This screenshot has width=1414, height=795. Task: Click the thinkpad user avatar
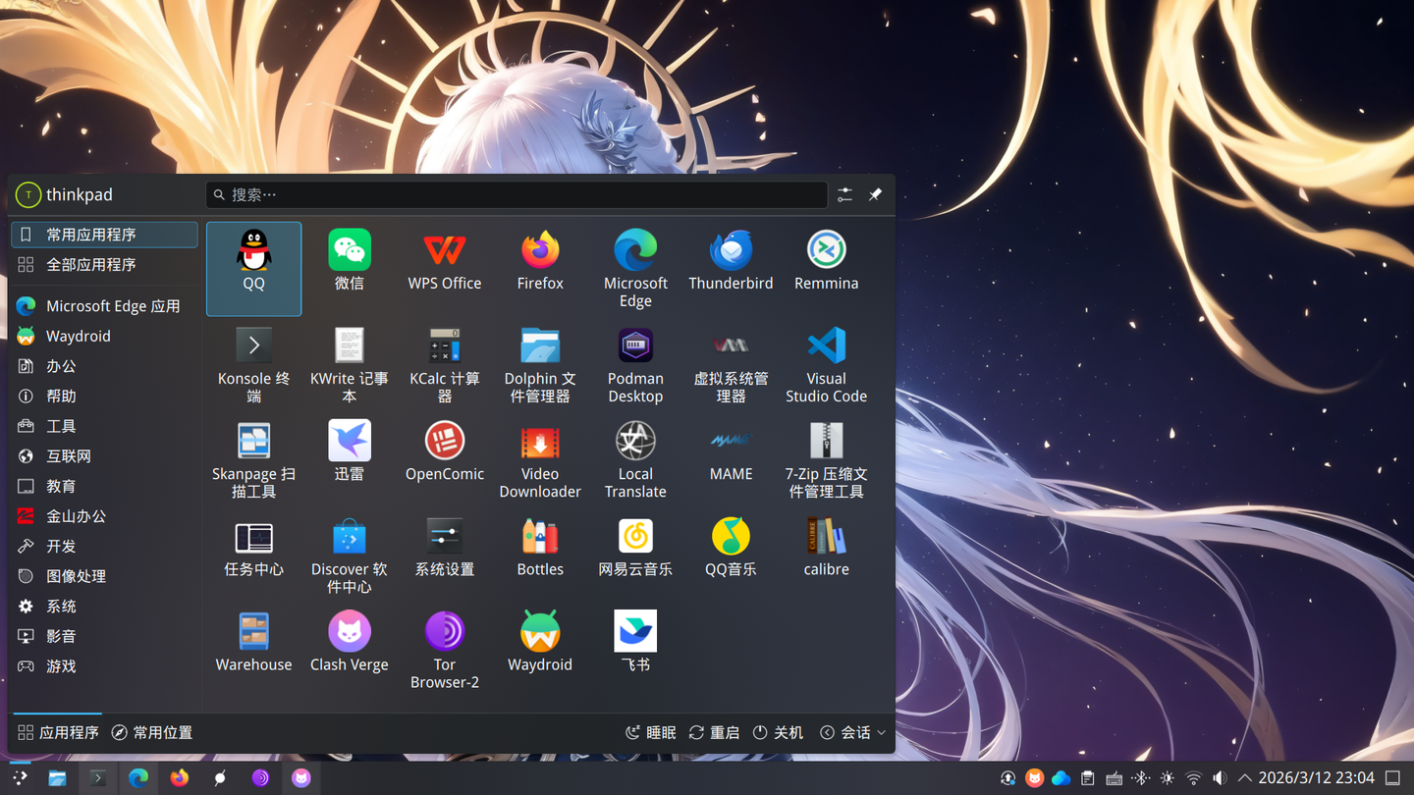pyautogui.click(x=28, y=194)
